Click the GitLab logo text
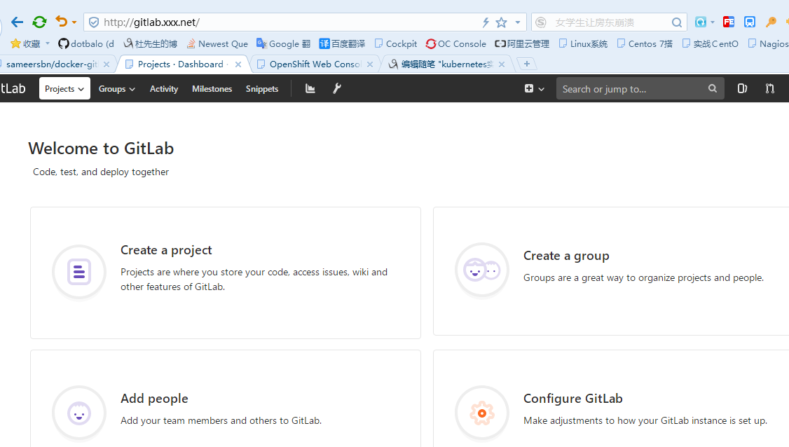The width and height of the screenshot is (789, 447). point(13,88)
